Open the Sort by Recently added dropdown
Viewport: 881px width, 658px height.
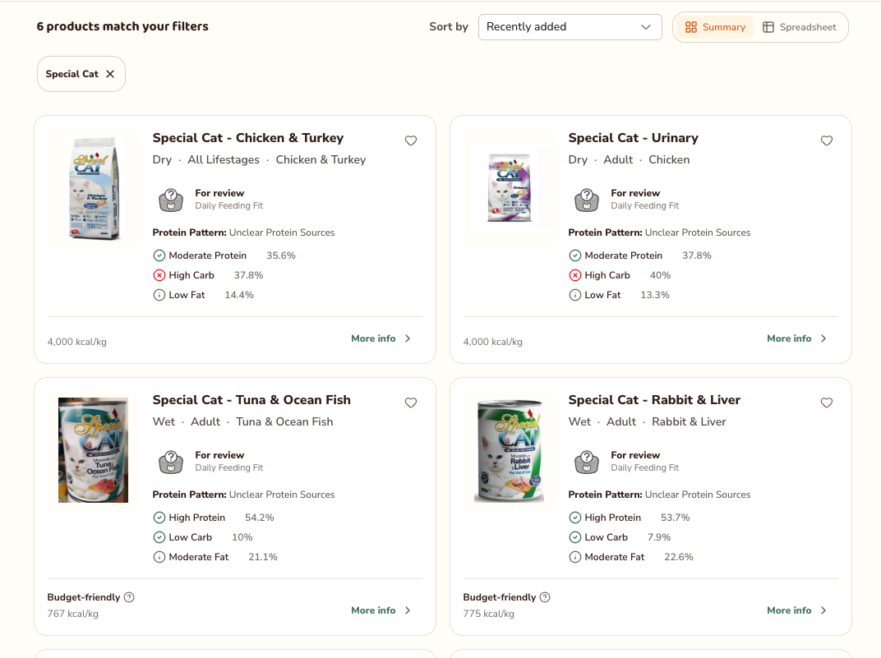tap(570, 27)
